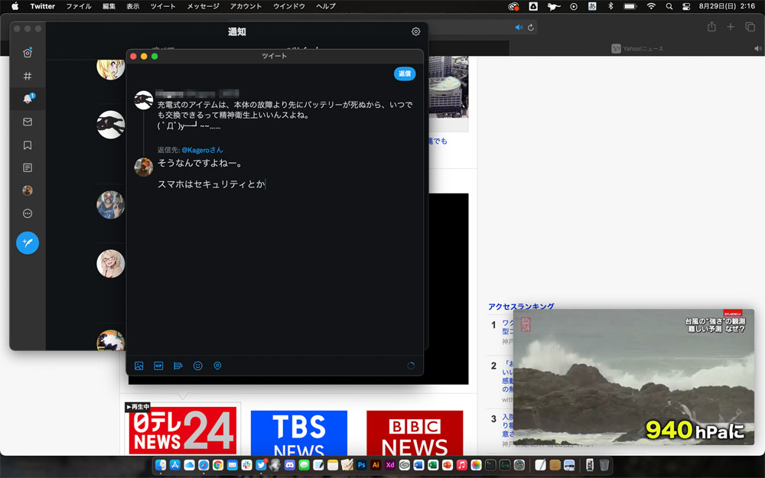
Task: Click the アクセスランキング heading
Action: 521,307
